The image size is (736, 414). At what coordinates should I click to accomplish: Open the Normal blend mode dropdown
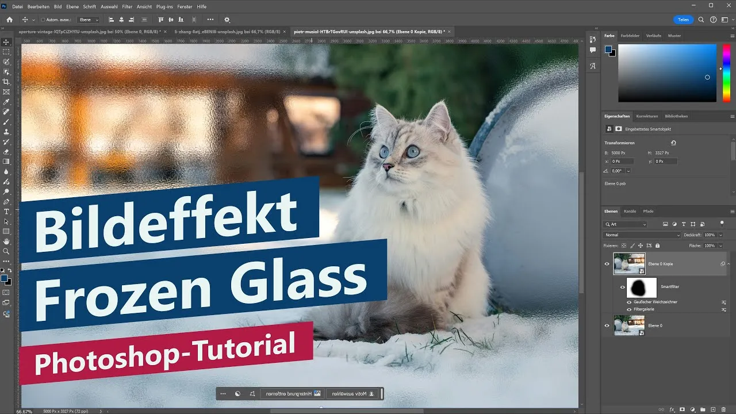pos(641,235)
